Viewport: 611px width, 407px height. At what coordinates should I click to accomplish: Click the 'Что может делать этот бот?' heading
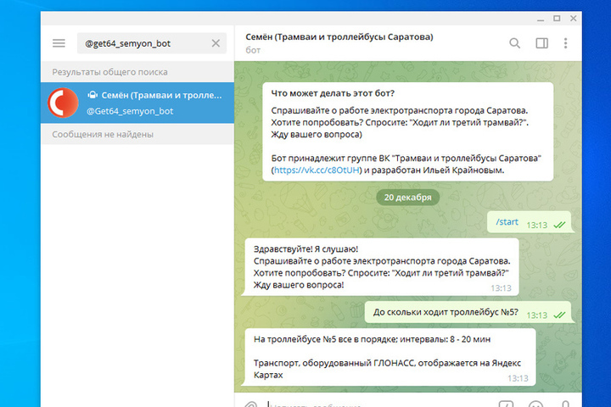[x=333, y=93]
